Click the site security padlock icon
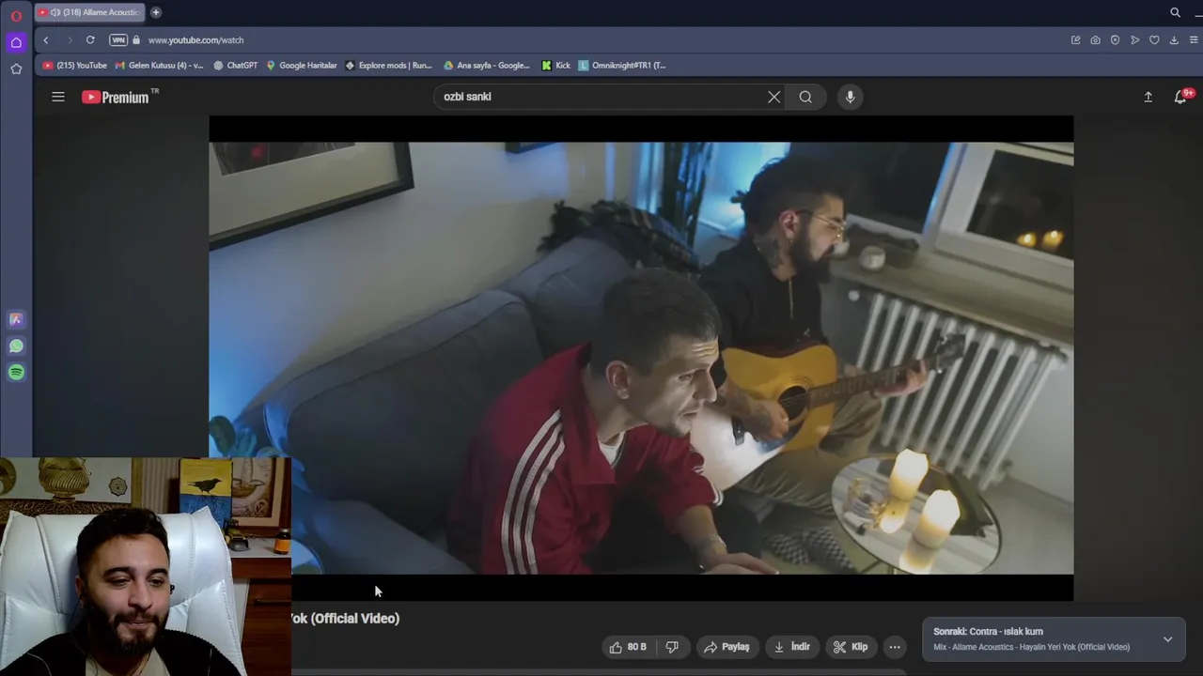This screenshot has height=676, width=1203. click(136, 40)
